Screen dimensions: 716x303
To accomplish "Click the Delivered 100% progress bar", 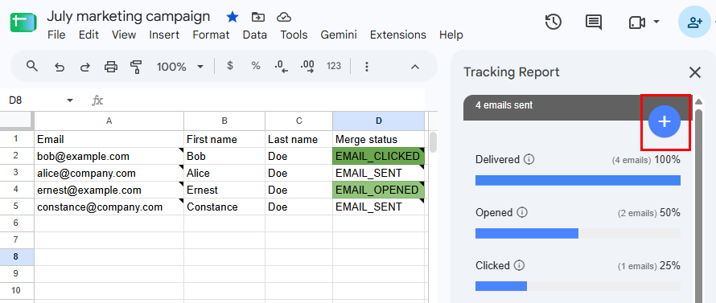I will pyautogui.click(x=578, y=180).
